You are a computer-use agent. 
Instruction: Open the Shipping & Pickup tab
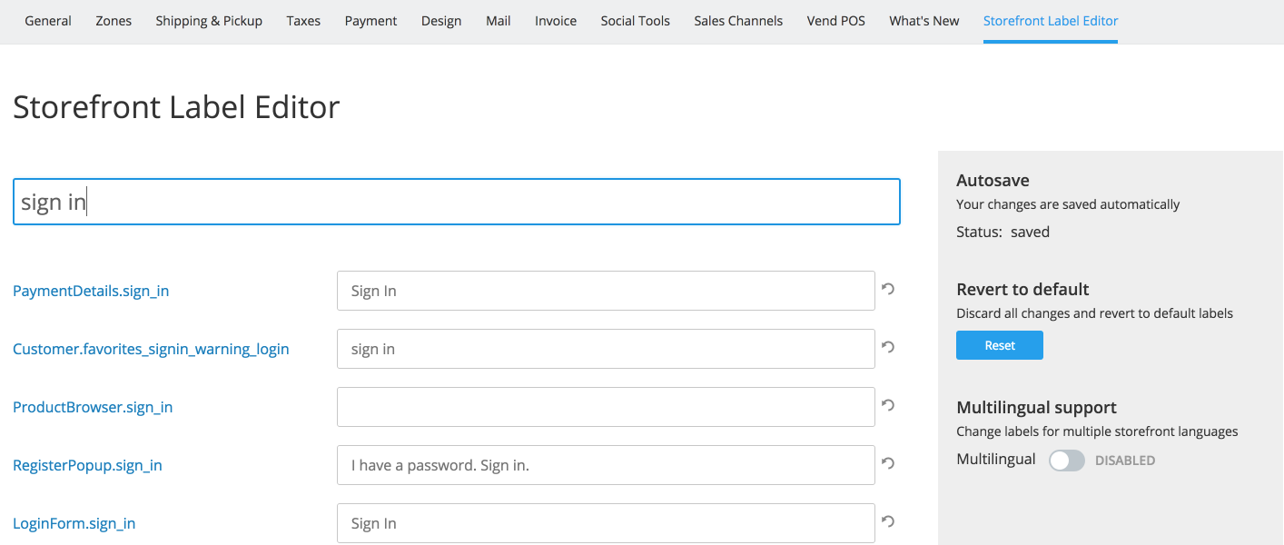coord(209,21)
